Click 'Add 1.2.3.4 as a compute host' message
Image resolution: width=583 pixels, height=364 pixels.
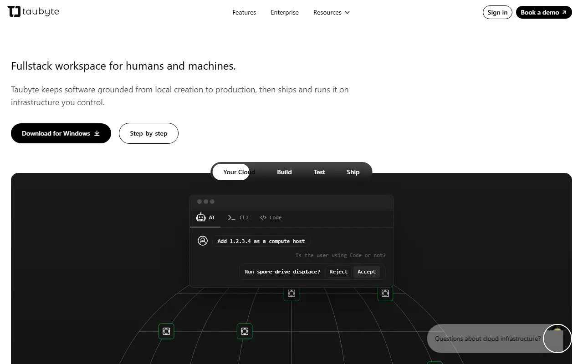[x=261, y=241]
